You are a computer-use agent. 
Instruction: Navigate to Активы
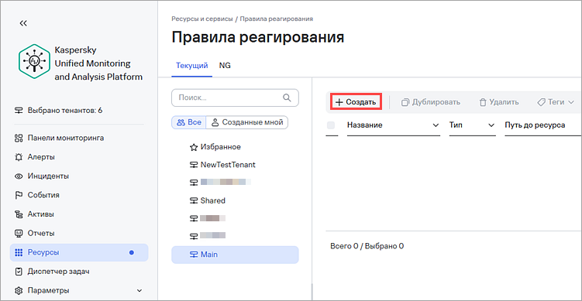click(x=41, y=214)
